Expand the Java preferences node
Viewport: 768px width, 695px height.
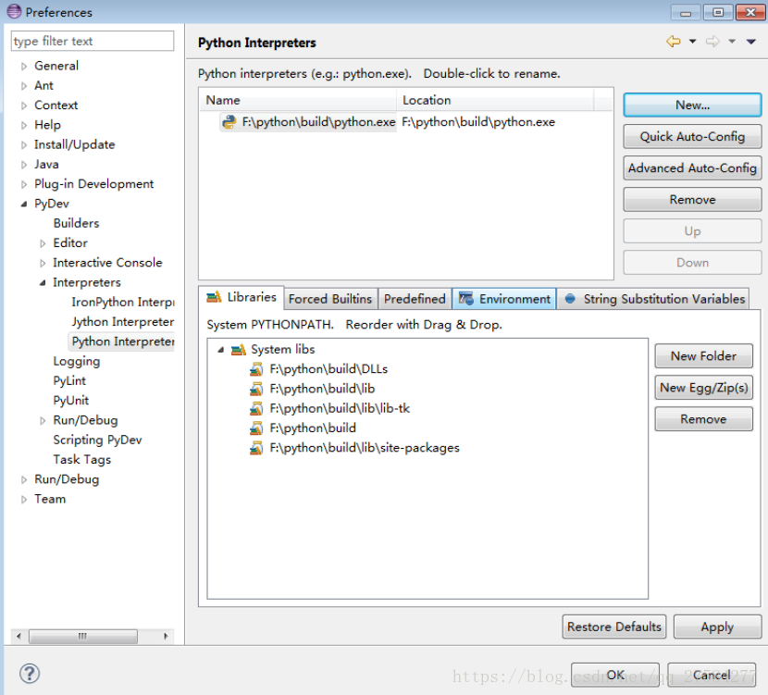[x=23, y=165]
